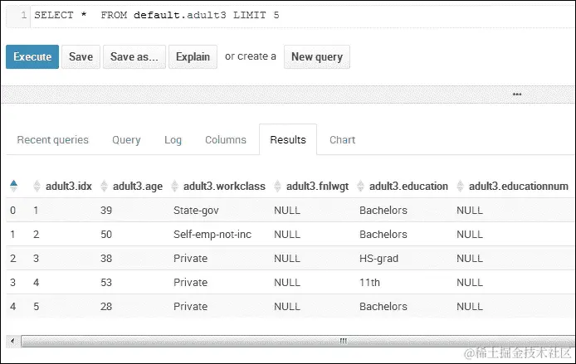The image size is (576, 364).
Task: Click the adult3.age column header
Action: pos(138,187)
